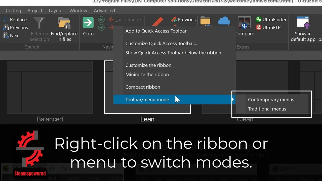Switch to the Project tab
322x181 pixels.
coord(35,11)
